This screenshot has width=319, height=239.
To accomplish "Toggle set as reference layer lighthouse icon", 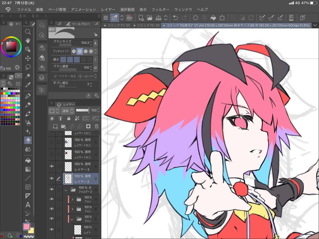I will (x=61, y=118).
